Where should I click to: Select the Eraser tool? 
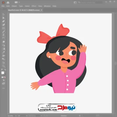pos(4,42)
